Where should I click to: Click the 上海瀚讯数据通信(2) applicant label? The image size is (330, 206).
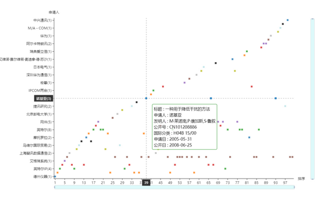35,153
